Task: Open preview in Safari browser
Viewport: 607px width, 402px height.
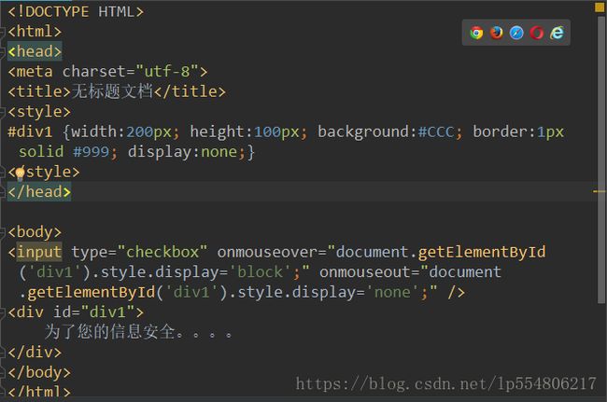Action: pyautogui.click(x=516, y=33)
